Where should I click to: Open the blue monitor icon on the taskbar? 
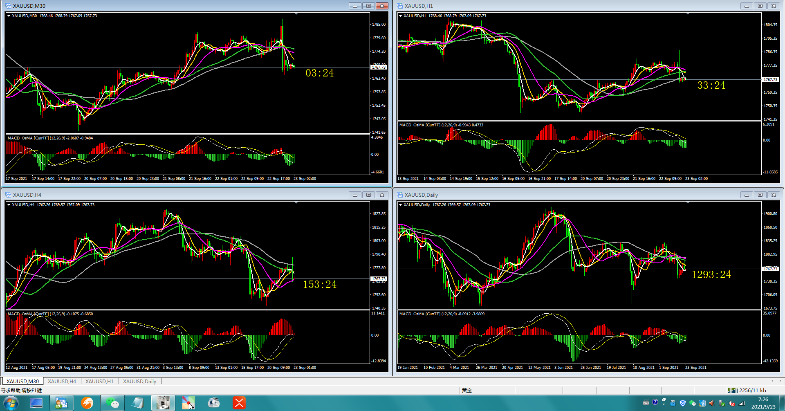36,403
